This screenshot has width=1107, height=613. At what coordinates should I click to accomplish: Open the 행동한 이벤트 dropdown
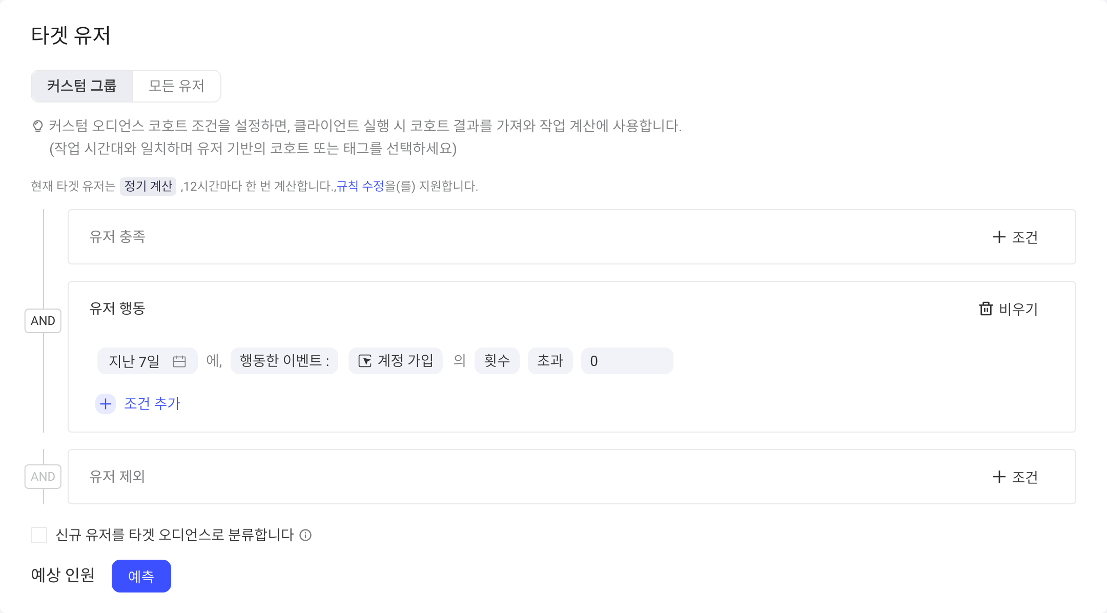point(284,361)
